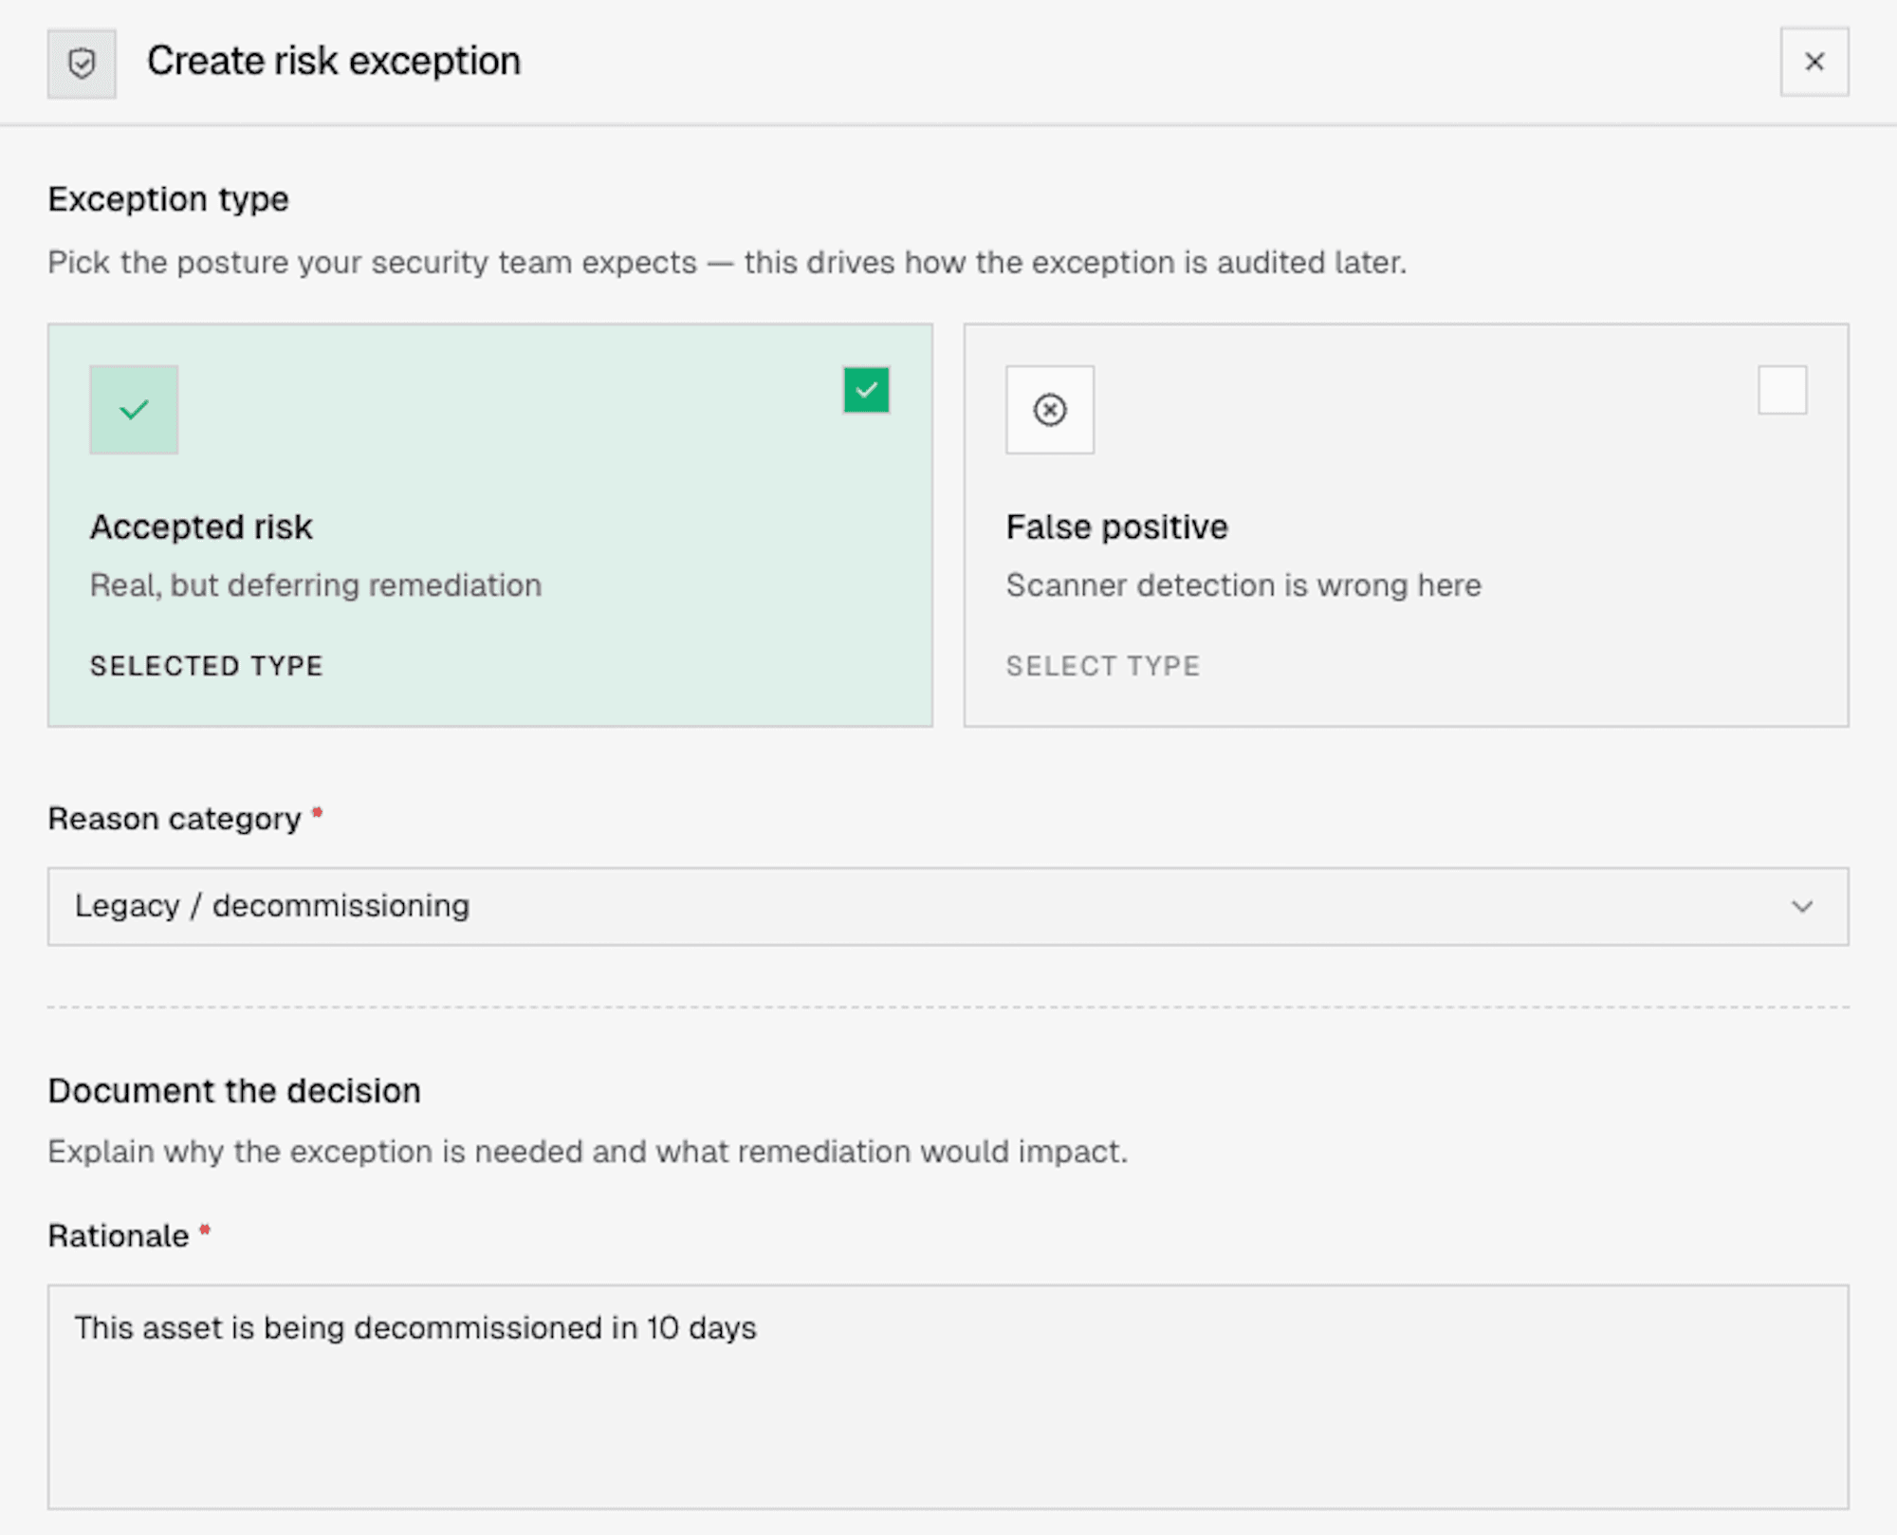This screenshot has height=1535, width=1897.
Task: Click the Create risk exception title
Action: tap(334, 62)
